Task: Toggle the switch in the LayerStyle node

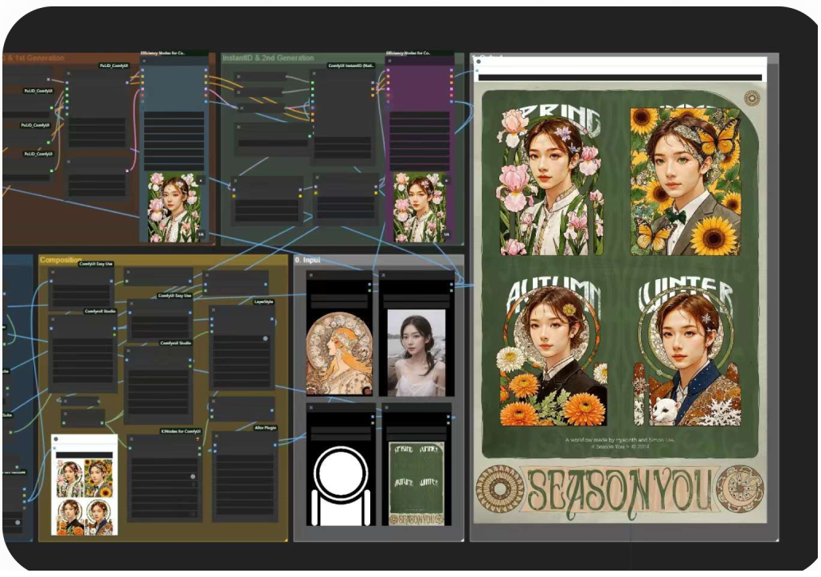Action: [x=264, y=339]
